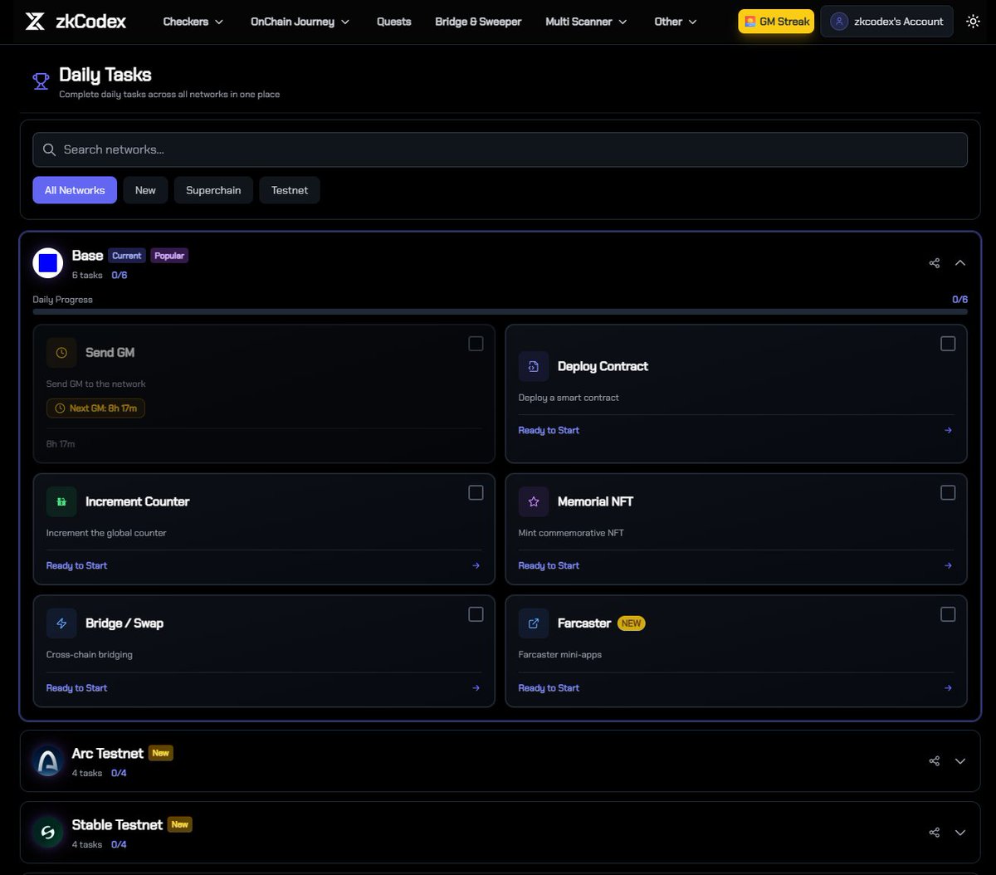Screen dimensions: 996x875
Task: Select the Testnet filter tab
Action: pyautogui.click(x=290, y=190)
